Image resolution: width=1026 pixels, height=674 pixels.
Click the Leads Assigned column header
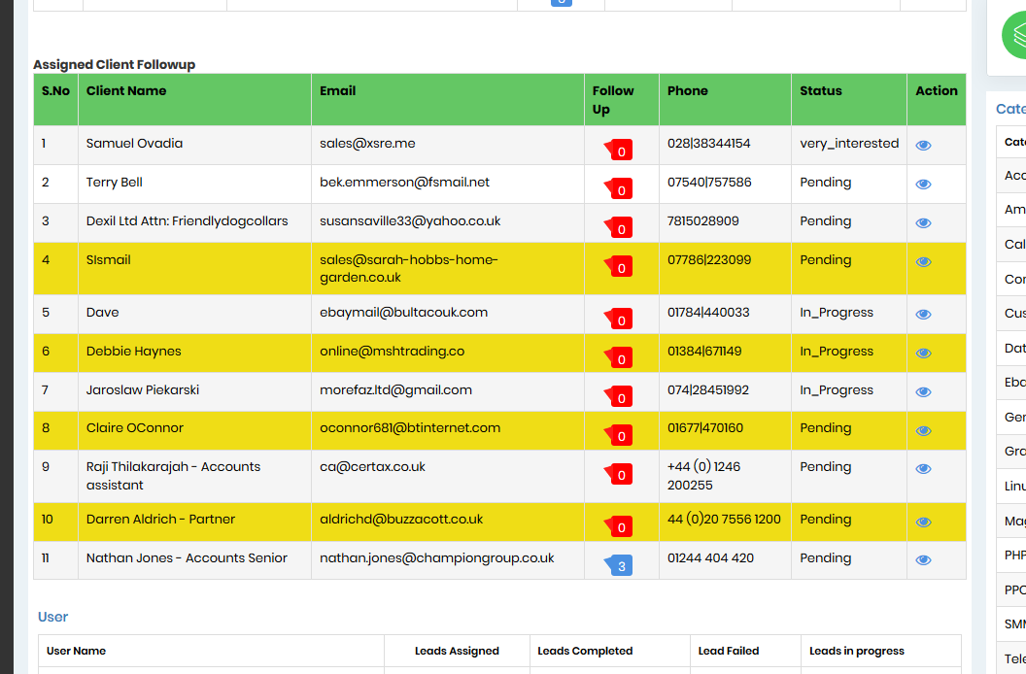tap(457, 651)
